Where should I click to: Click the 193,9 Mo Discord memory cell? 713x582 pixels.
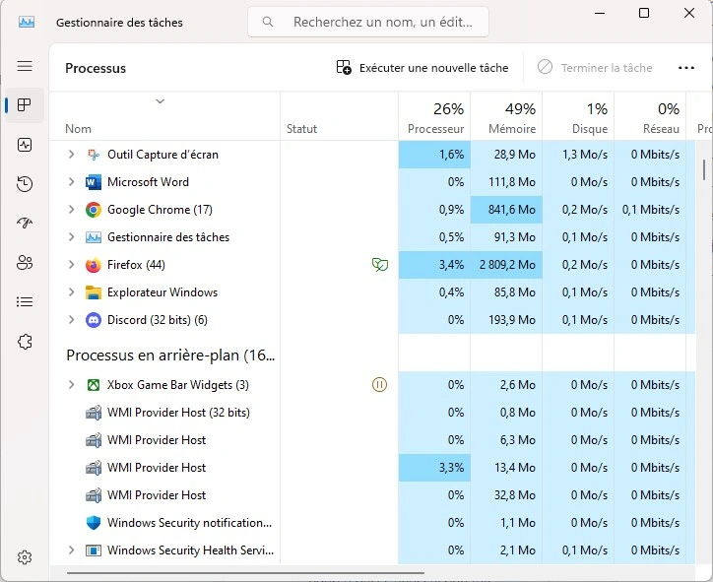point(506,320)
